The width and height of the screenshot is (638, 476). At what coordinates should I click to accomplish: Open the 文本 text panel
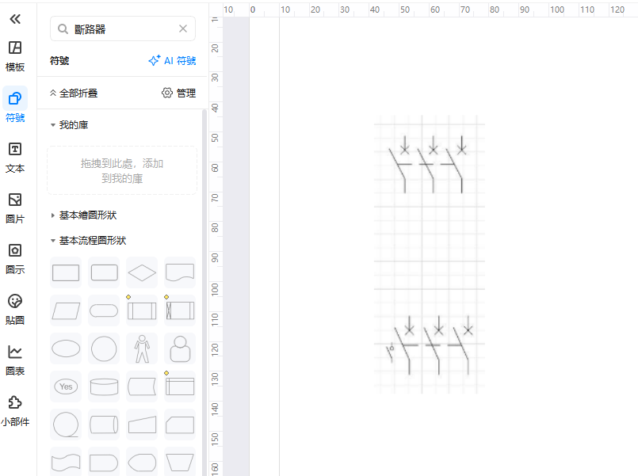[15, 157]
